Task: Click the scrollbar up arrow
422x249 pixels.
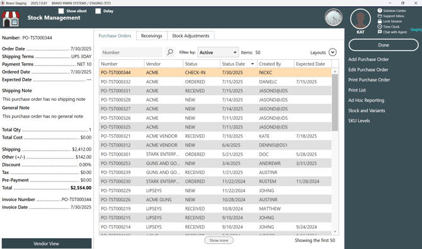Action: point(335,71)
